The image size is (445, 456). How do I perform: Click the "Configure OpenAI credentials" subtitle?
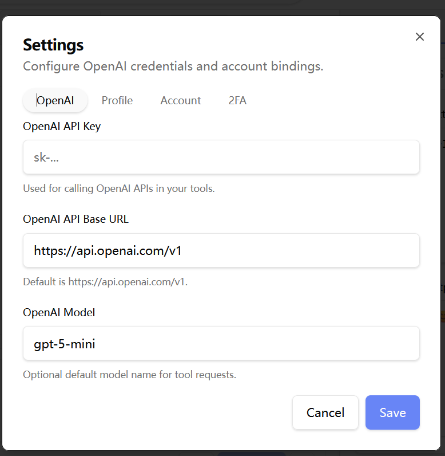173,66
